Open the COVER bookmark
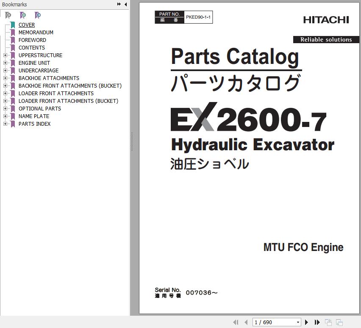 tap(27, 25)
